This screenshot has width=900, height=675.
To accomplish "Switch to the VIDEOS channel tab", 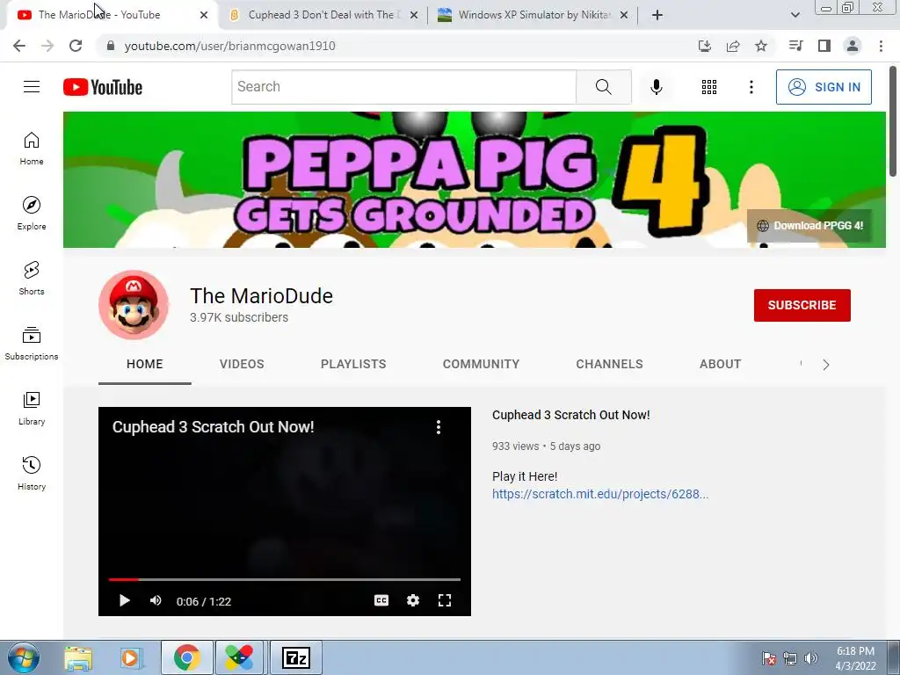I will tap(242, 364).
